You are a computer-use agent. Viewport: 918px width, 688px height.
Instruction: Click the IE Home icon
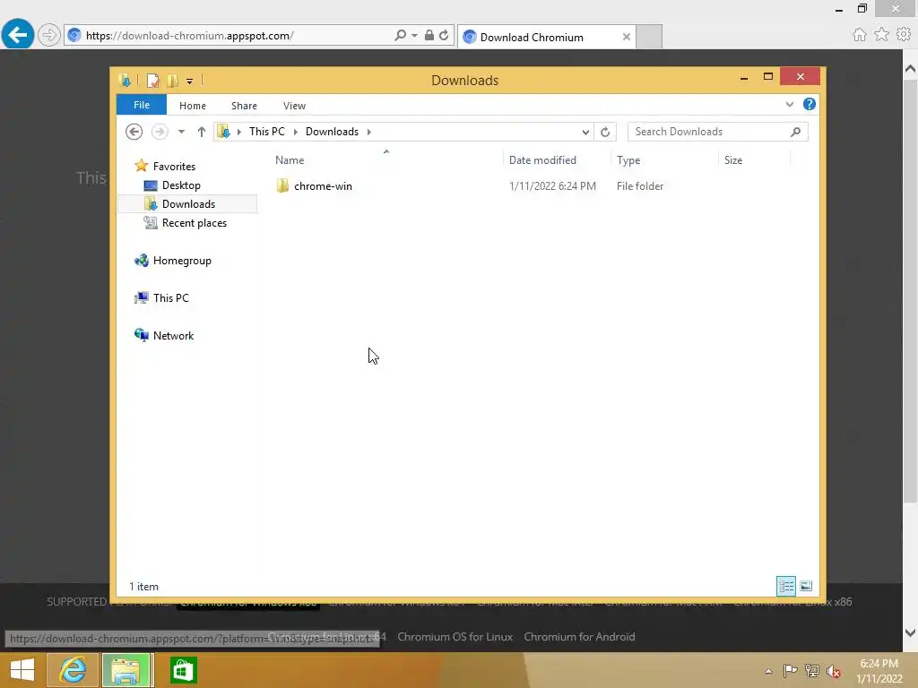(859, 35)
